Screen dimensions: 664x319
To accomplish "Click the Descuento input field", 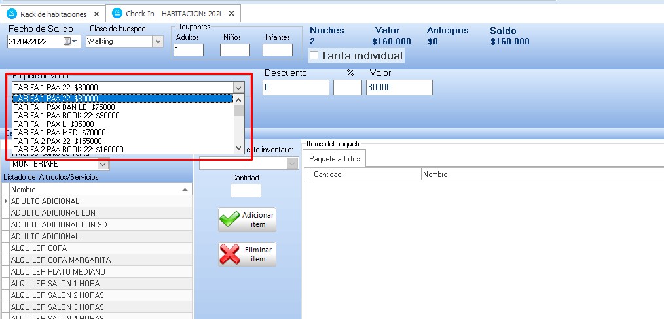I will pyautogui.click(x=295, y=87).
